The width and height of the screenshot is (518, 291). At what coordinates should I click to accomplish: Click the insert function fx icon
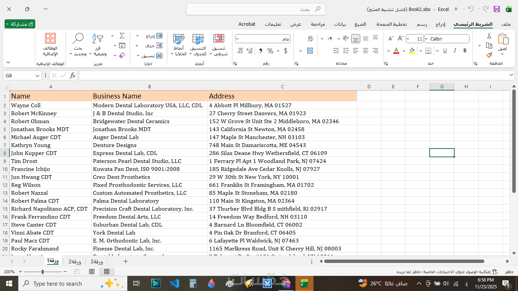72,75
